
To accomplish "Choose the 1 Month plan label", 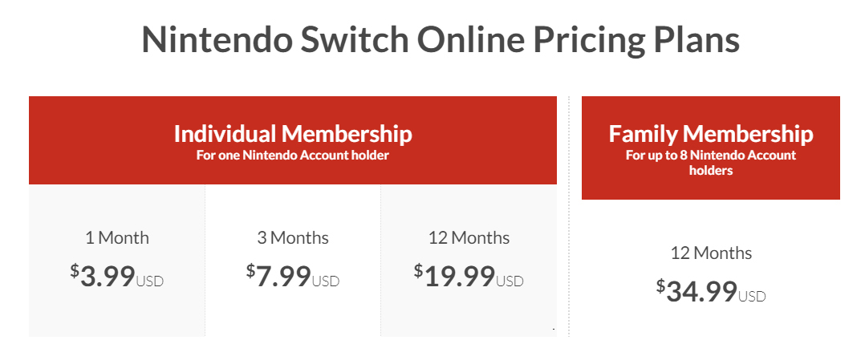I will tap(117, 238).
